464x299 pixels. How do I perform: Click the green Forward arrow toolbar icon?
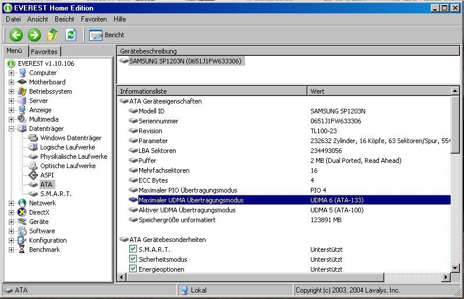pos(34,35)
